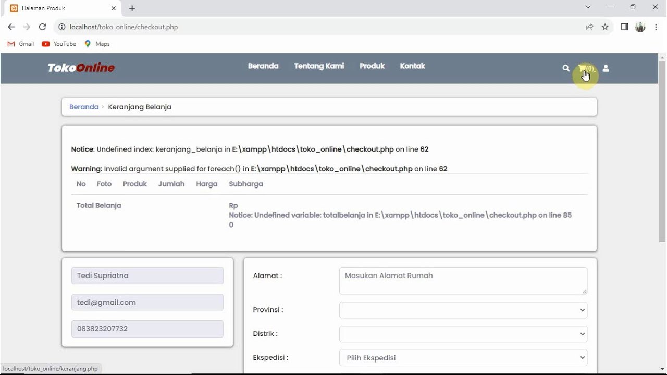Screen dimensions: 667x375
Task: Follow the Beranda breadcrumb link
Action: 84,107
